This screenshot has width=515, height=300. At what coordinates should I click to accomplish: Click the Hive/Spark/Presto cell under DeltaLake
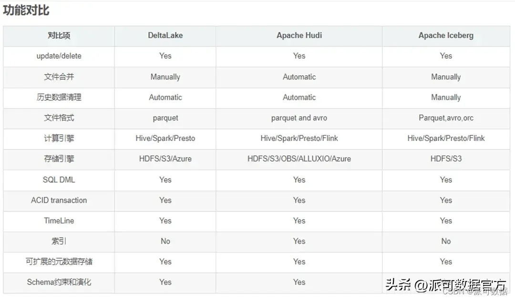click(165, 139)
